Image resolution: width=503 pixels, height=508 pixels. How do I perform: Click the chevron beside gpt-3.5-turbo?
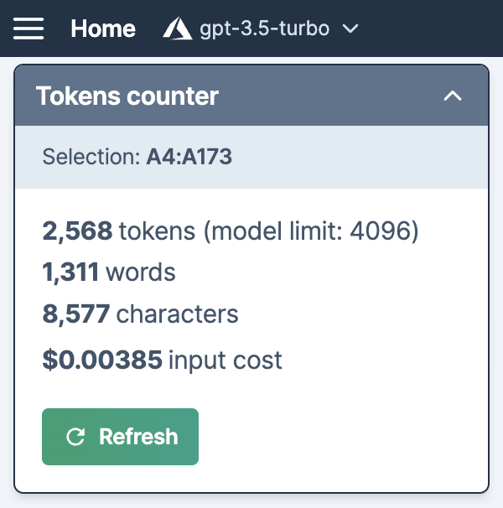[350, 29]
